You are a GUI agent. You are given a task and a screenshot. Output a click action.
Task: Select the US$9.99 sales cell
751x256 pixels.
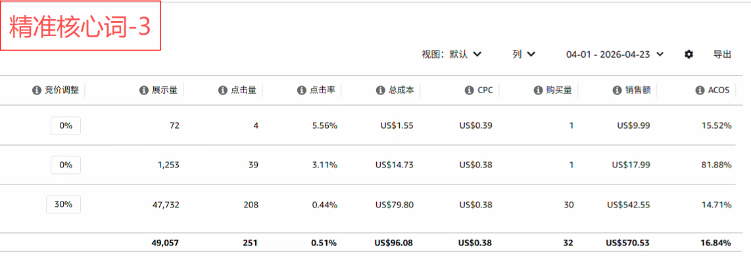click(634, 126)
